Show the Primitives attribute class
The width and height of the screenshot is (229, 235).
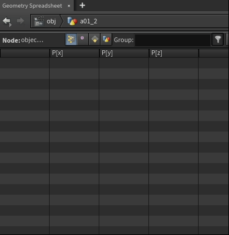pos(95,39)
